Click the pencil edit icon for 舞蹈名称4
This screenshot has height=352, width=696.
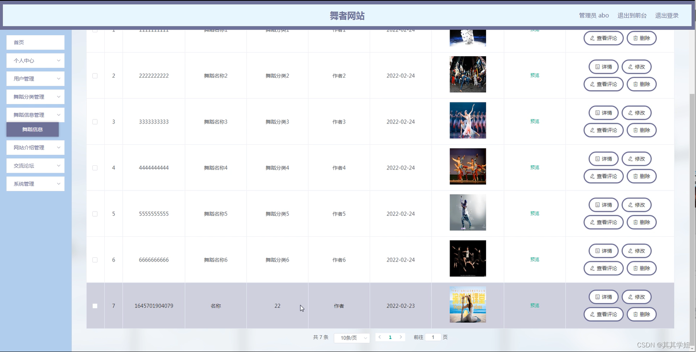tap(630, 159)
